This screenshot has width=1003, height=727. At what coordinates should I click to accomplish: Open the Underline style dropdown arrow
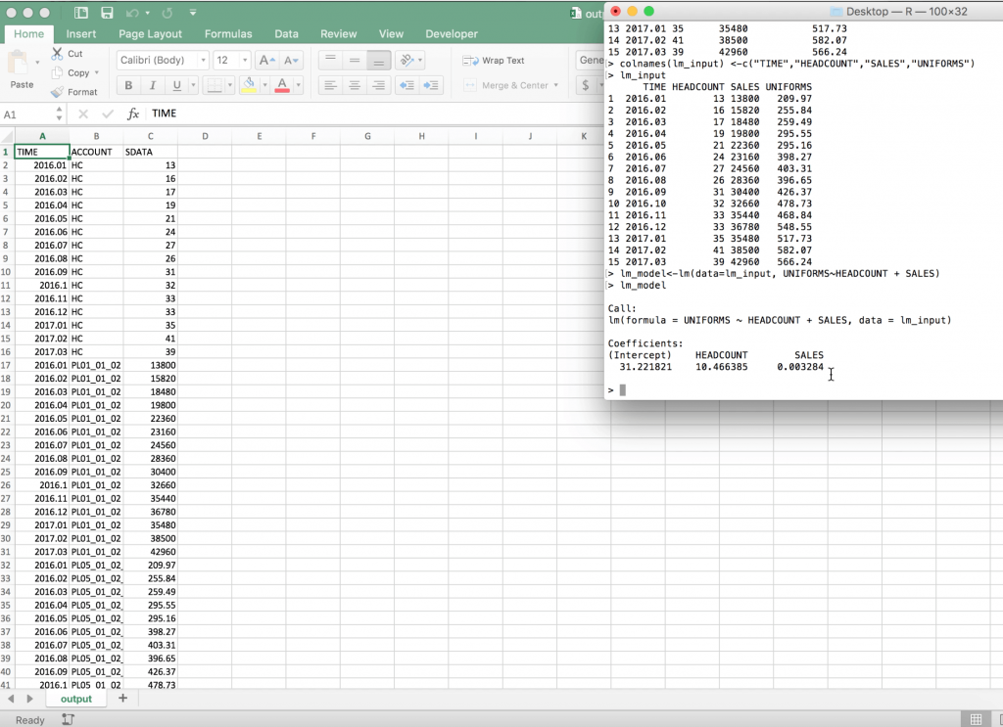point(193,85)
